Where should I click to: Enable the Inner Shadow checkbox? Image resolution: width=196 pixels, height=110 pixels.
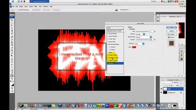108,36
